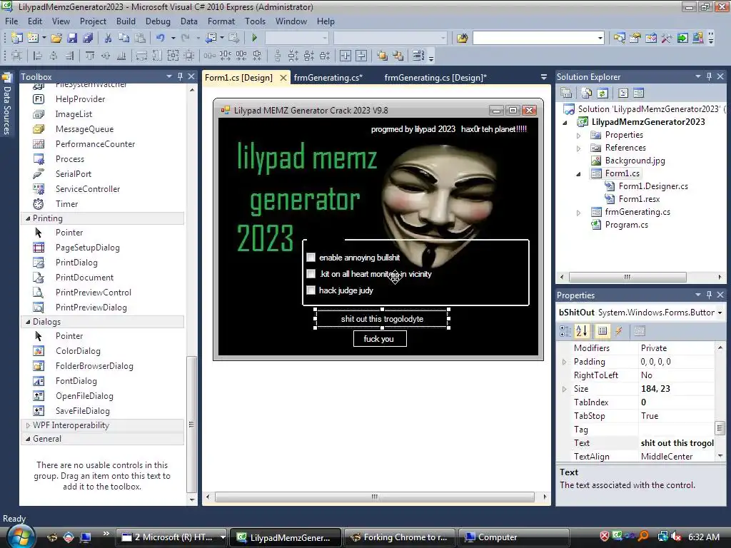Click the Save All icon
Image resolution: width=731 pixels, height=548 pixels.
[x=88, y=38]
